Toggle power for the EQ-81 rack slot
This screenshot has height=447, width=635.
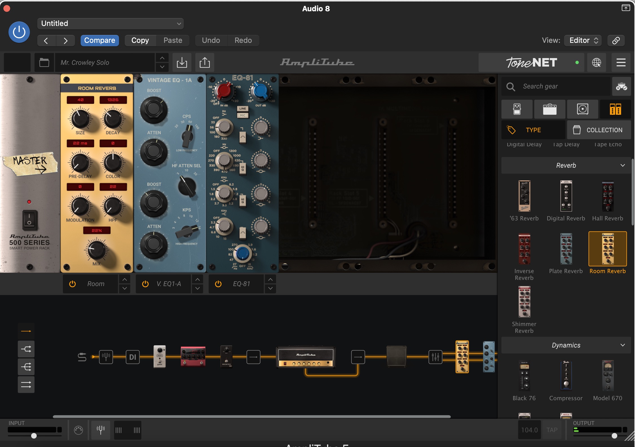tap(218, 284)
